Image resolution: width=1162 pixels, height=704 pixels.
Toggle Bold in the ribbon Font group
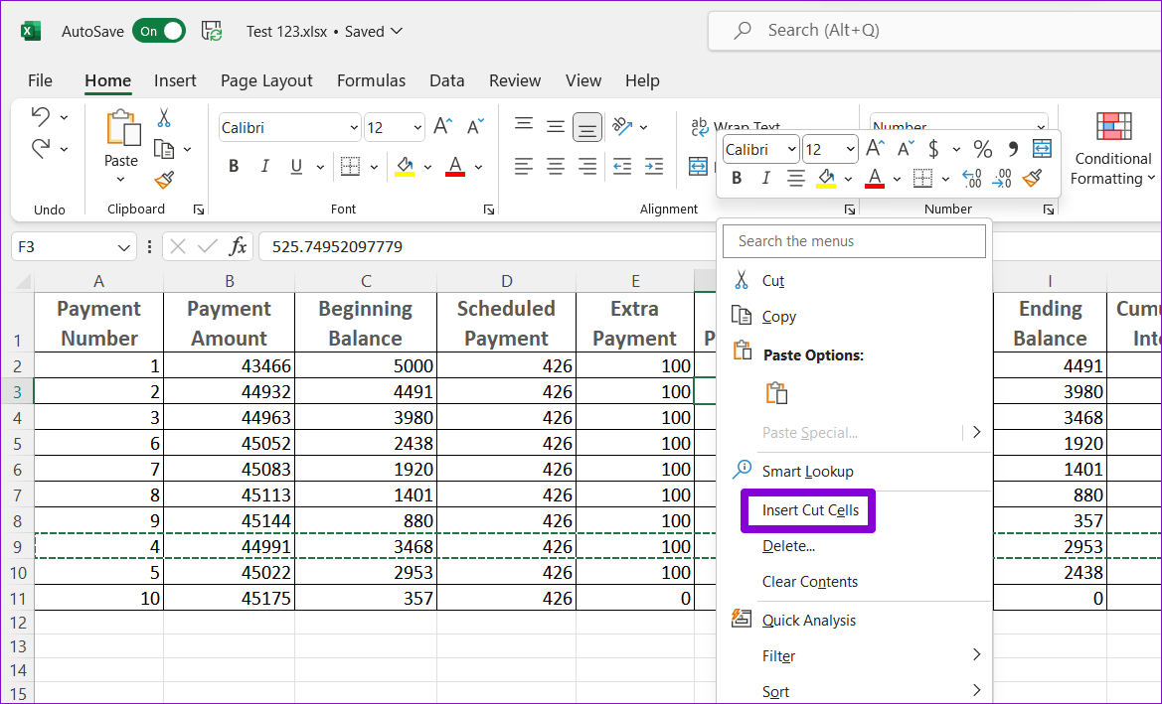(234, 166)
